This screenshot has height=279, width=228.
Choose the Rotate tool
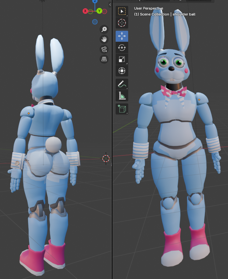122,48
